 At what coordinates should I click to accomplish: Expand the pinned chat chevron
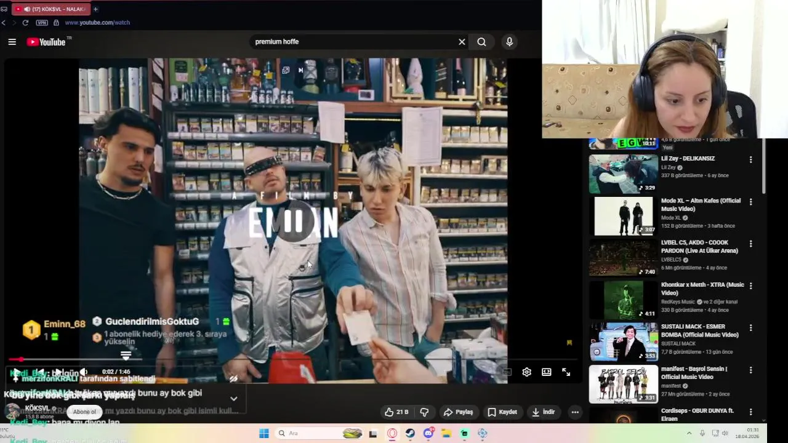(233, 399)
